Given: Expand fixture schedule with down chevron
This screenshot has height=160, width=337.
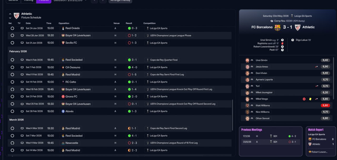Looking at the screenshot, I should [x=10, y=18].
